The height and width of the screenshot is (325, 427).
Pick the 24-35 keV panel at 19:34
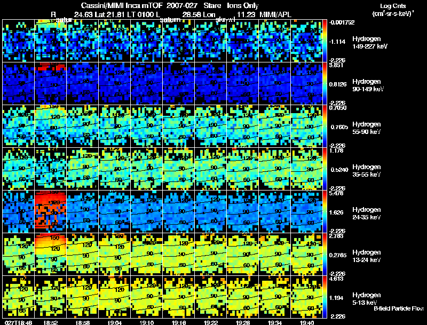coord(274,211)
